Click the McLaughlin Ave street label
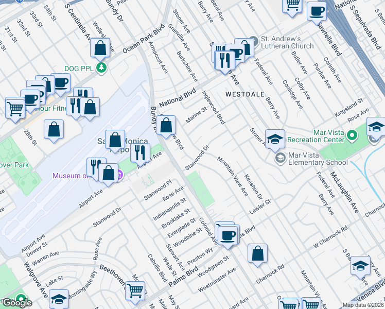The height and width of the screenshot is (309, 385). [344, 192]
